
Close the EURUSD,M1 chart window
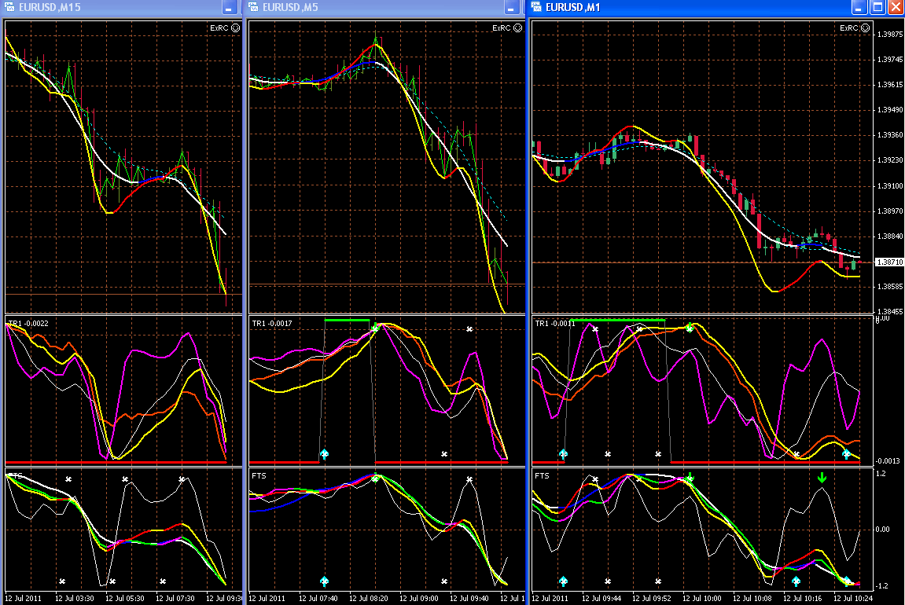click(896, 8)
